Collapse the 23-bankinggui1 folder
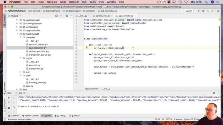223x125 pixels. click(17, 34)
